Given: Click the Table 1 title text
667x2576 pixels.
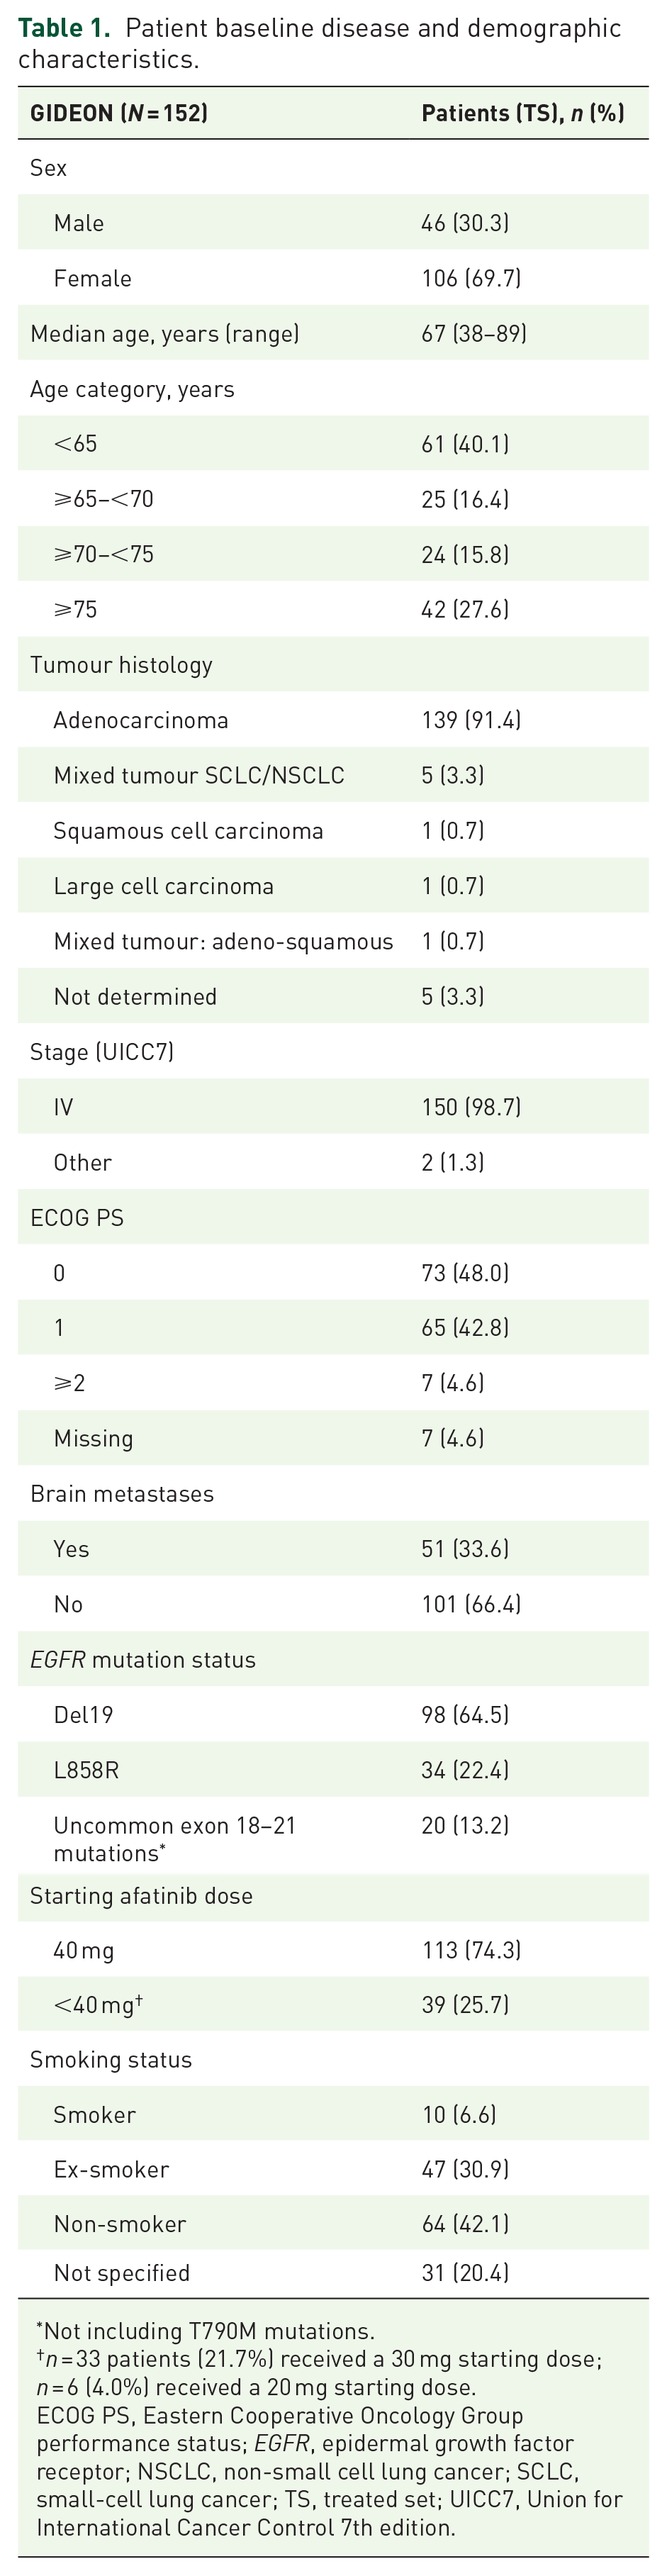Looking at the screenshot, I should [x=319, y=43].
